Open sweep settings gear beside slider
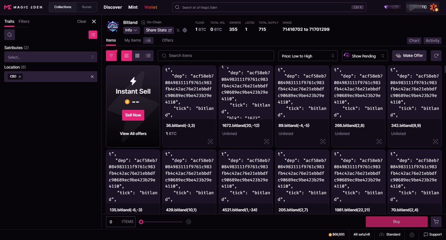Viewport: 446px width, 240px height. pos(188,222)
